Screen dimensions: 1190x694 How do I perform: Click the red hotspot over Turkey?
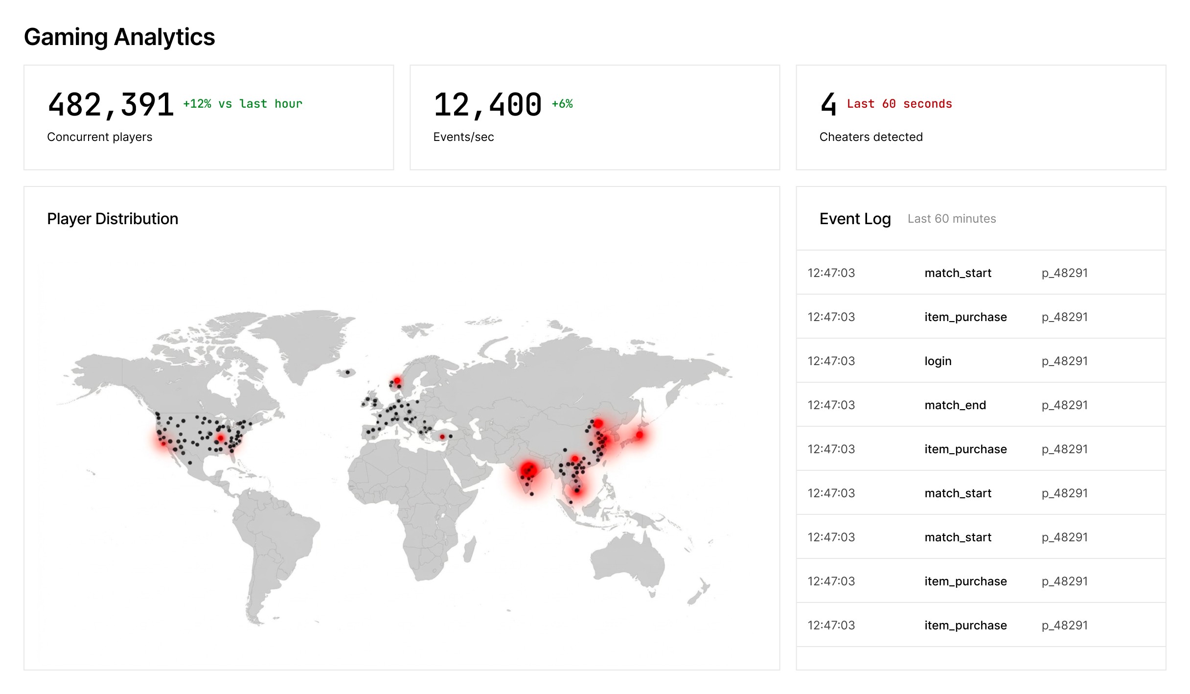click(442, 437)
